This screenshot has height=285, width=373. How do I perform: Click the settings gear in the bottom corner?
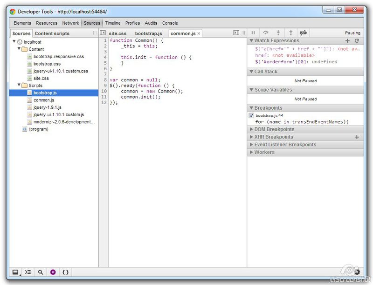pyautogui.click(x=357, y=272)
